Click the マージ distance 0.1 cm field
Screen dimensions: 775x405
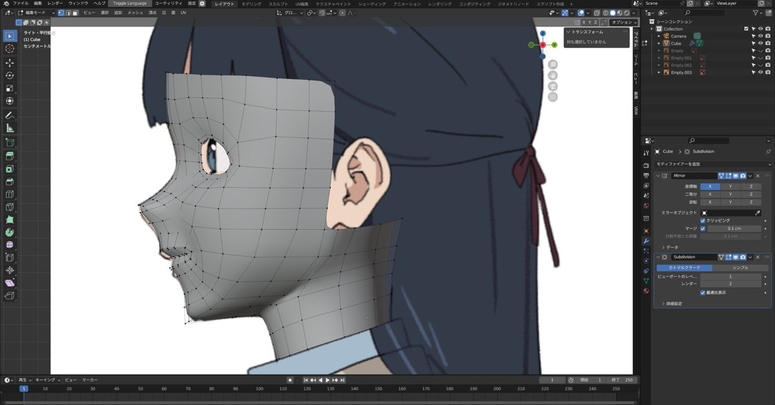click(734, 228)
